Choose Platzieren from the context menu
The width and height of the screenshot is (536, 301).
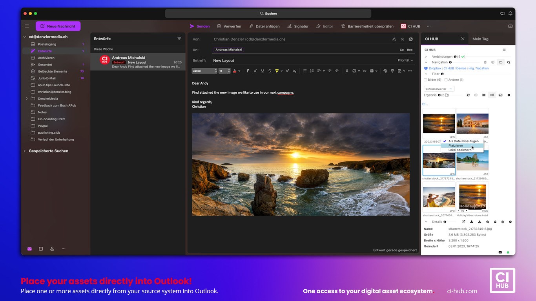tap(462, 145)
